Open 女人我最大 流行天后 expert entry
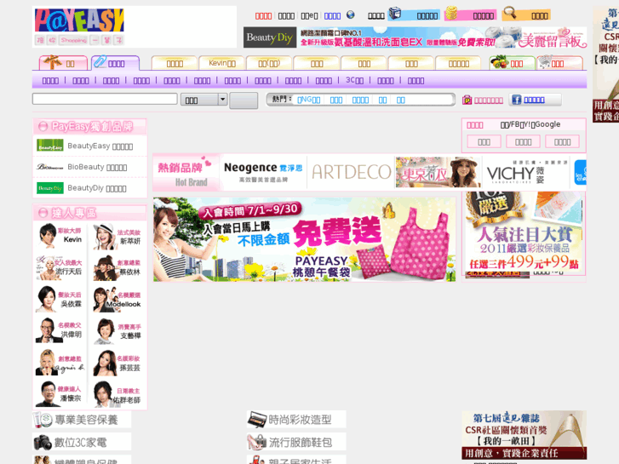619x464 pixels. point(60,267)
